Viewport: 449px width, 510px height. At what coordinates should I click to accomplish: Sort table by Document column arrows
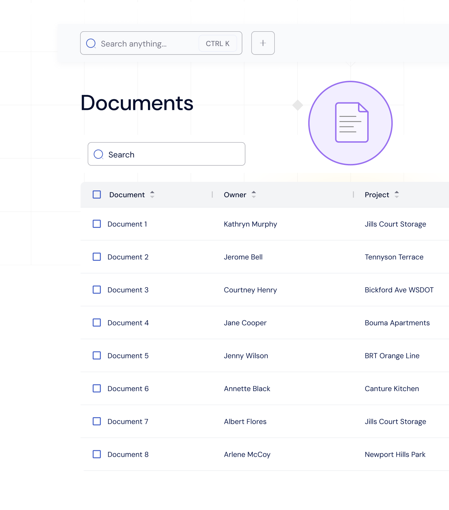point(152,195)
